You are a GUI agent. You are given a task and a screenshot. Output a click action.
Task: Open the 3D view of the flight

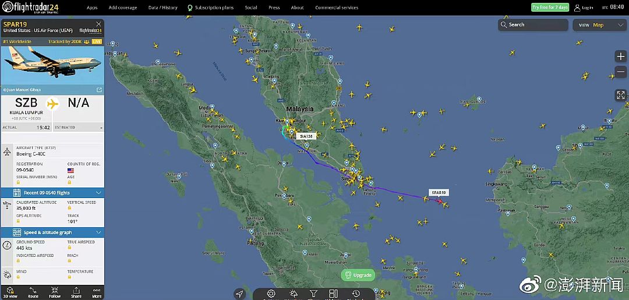[11, 292]
